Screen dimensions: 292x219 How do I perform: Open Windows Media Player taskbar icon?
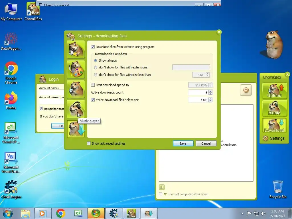coord(43,213)
